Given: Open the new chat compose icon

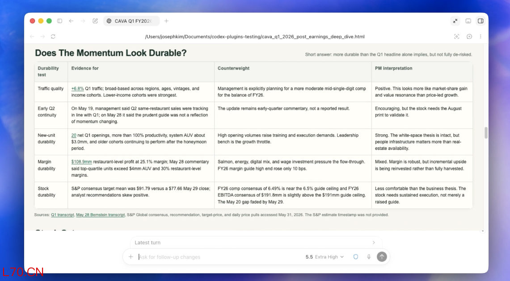Looking at the screenshot, I should pos(95,21).
